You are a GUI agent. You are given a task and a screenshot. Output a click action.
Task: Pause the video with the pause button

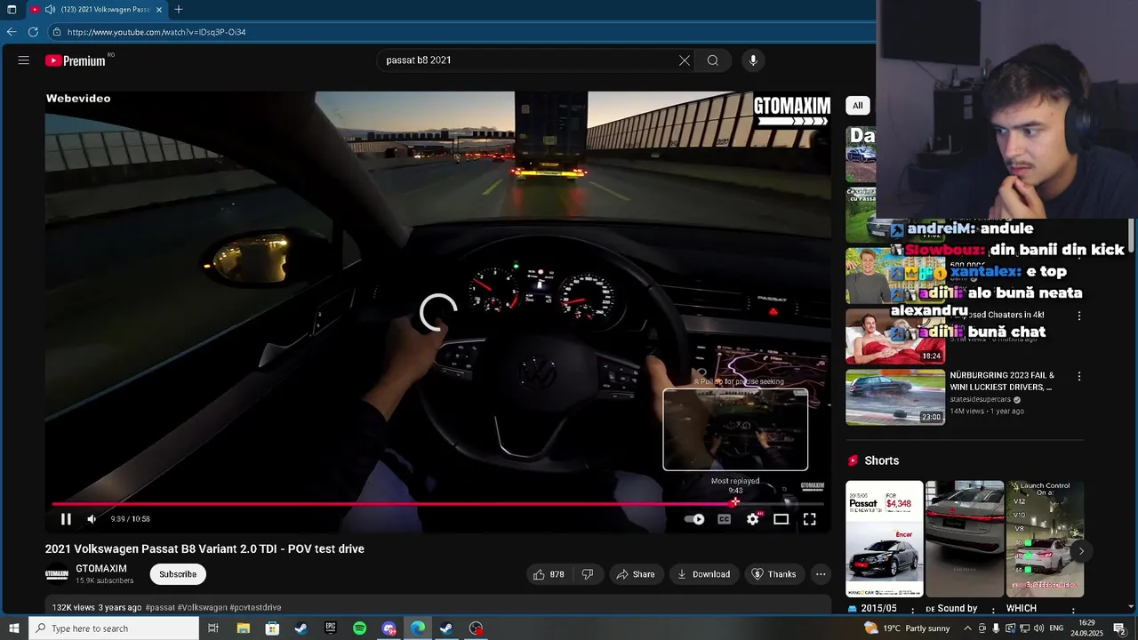click(66, 519)
